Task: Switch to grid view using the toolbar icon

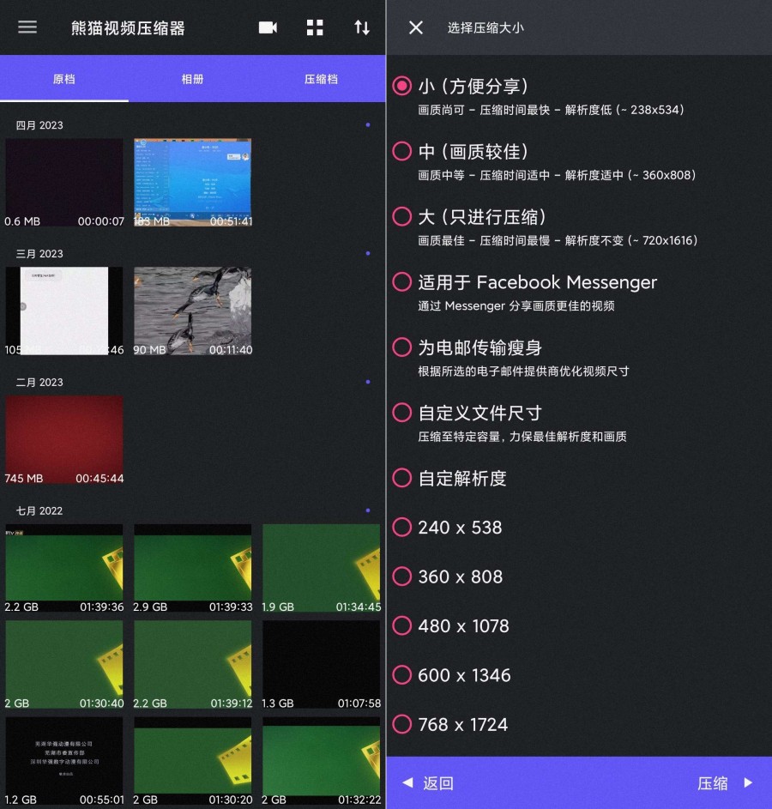Action: 314,27
